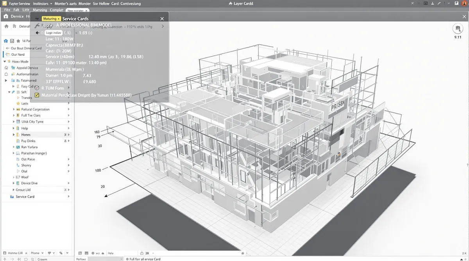The image size is (469, 261).
Task: Click the star icon in bottom status bar
Action: [243, 253]
